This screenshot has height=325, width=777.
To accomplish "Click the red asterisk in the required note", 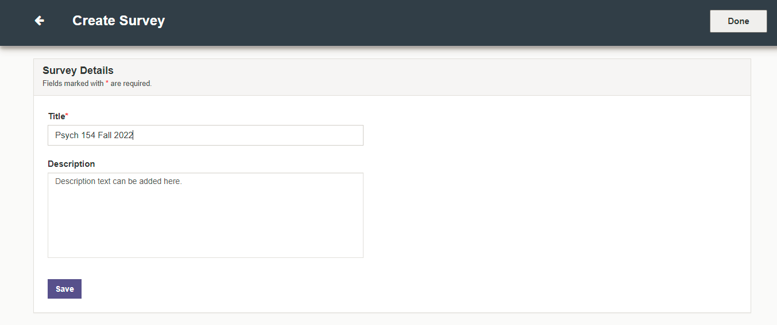I will tap(107, 83).
